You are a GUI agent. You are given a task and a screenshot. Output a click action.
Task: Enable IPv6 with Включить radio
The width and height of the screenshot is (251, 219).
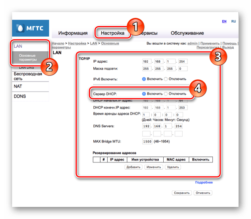(x=144, y=79)
